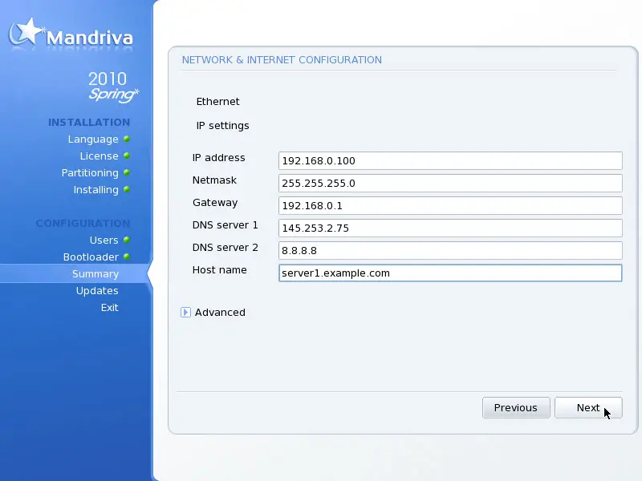Click the green dot beside Language
This screenshot has height=481, width=642.
coord(127,139)
